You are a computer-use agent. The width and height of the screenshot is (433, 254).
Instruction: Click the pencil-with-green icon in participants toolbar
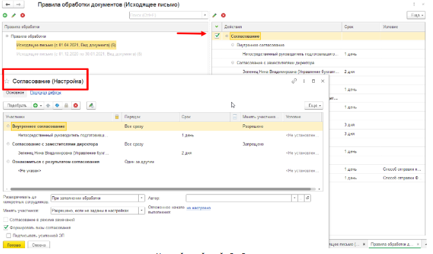pyautogui.click(x=91, y=105)
